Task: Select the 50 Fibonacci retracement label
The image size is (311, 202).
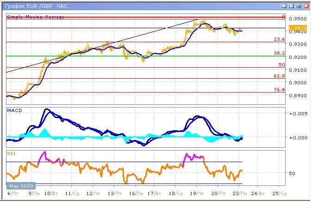Action: click(281, 65)
